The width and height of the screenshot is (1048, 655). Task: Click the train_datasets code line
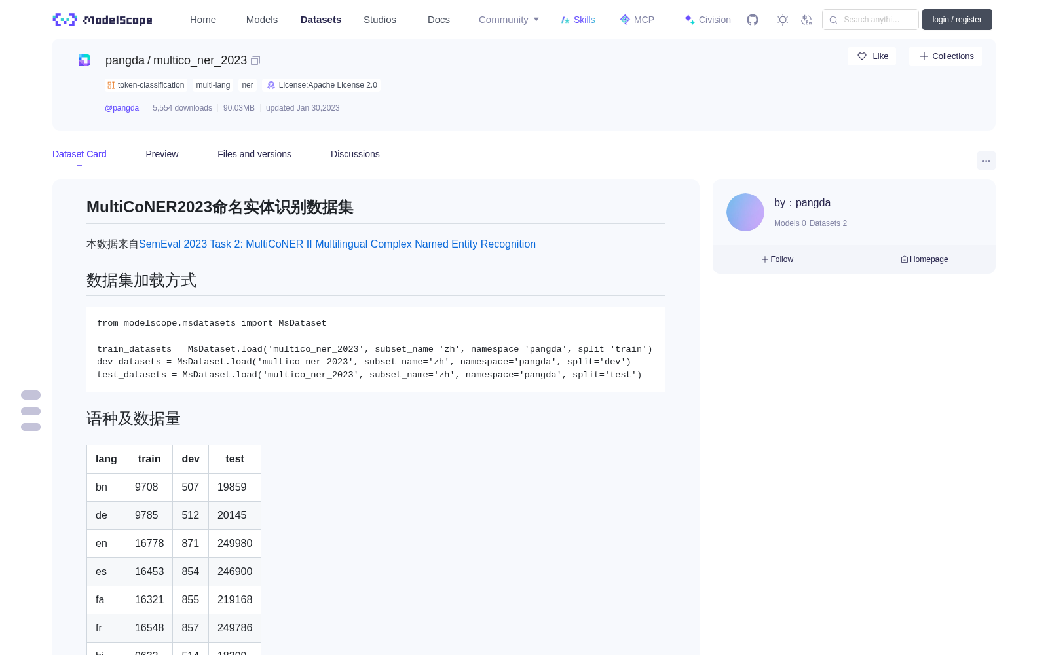click(x=375, y=349)
